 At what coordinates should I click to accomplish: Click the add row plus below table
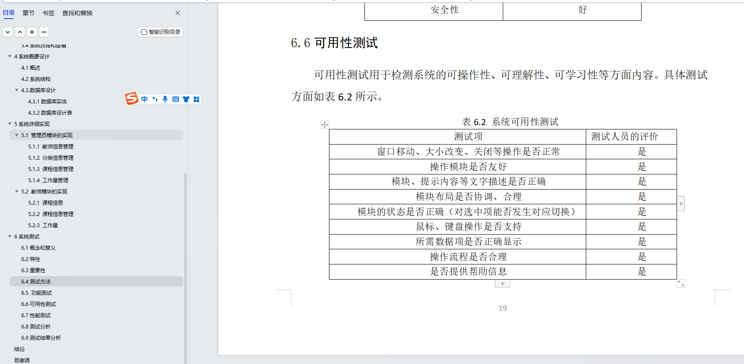click(502, 283)
